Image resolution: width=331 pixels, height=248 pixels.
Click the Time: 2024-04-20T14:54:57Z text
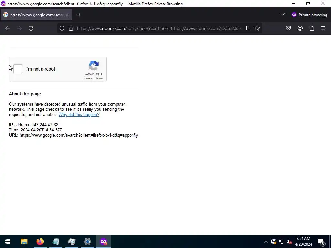click(36, 130)
